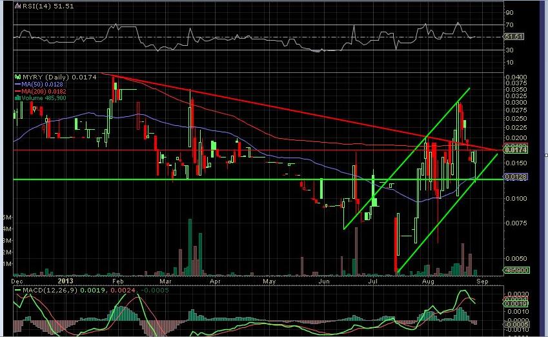548x337 pixels.
Task: Click the 0.0019 MACD tag on axis
Action: pos(516,304)
